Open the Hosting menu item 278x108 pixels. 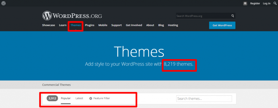pyautogui.click(x=173, y=25)
